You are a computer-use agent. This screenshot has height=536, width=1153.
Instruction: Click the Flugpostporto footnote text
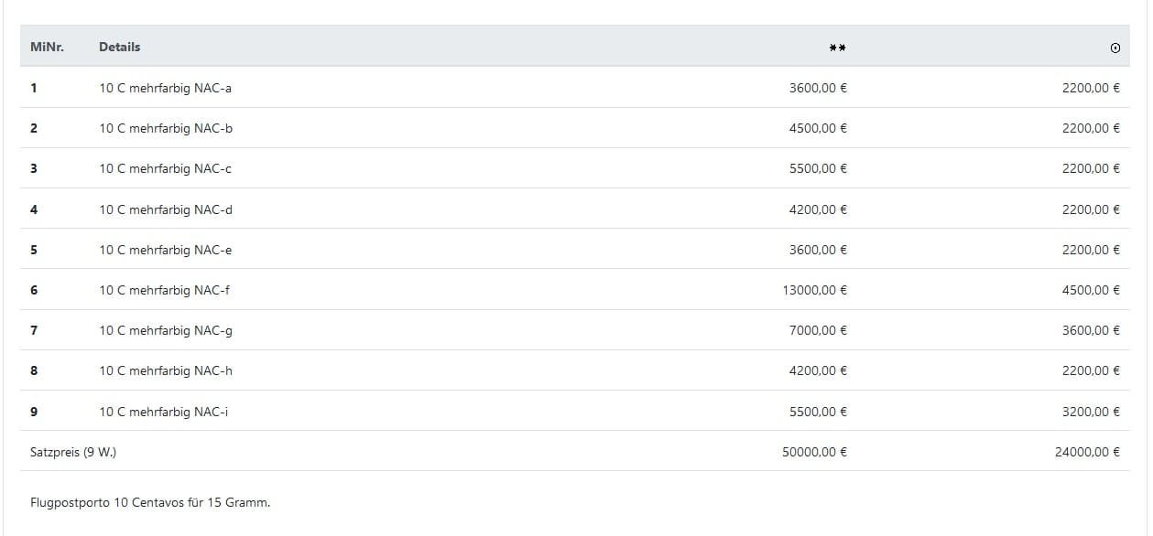150,502
